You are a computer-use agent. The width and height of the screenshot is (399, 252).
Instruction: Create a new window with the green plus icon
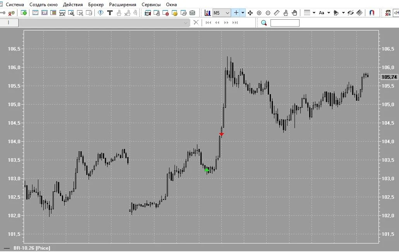point(24,13)
